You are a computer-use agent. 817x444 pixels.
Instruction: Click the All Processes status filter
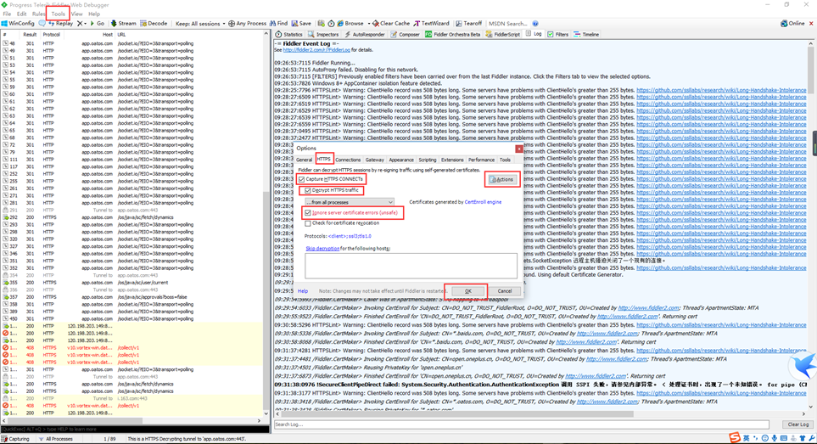55,439
